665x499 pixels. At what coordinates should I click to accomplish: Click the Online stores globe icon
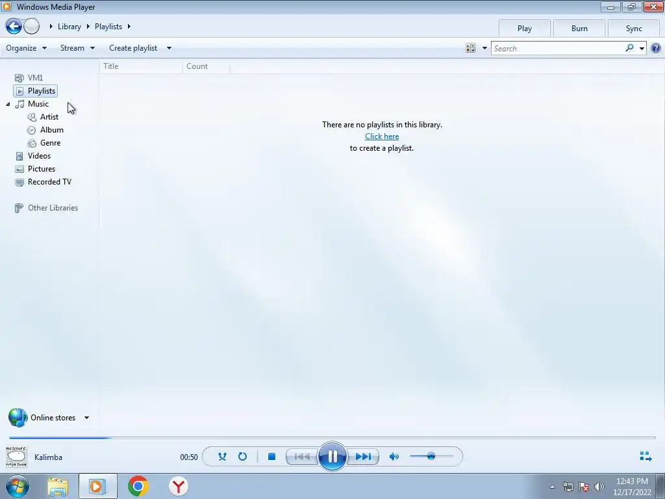tap(18, 418)
